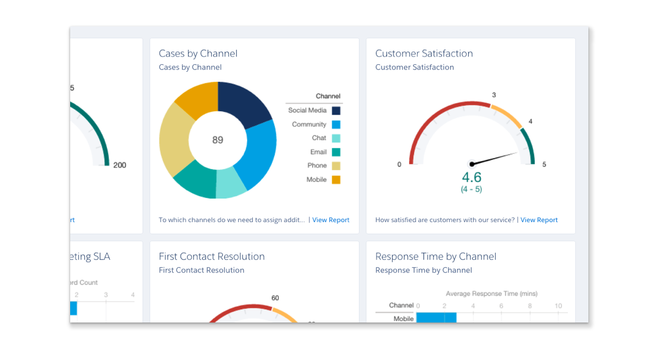658x351 pixels.
Task: Click the Response Time by Channel title
Action: (435, 257)
